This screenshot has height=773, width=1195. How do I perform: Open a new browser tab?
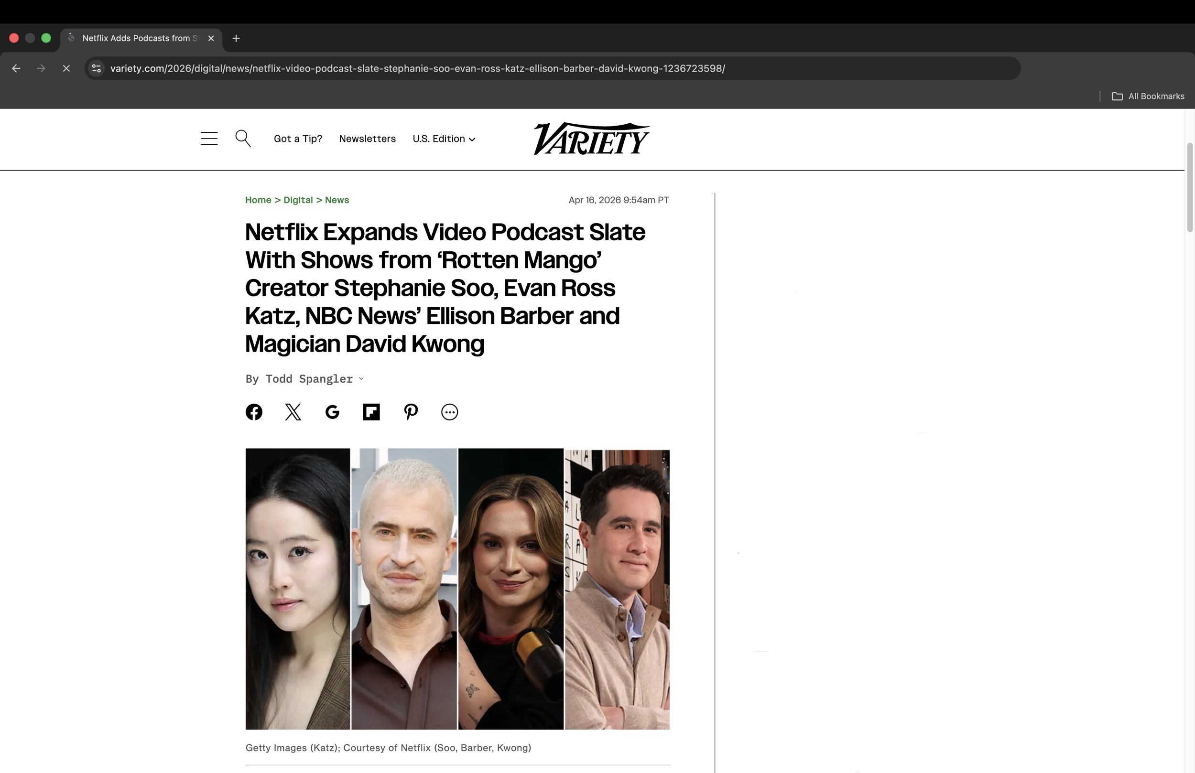point(236,38)
